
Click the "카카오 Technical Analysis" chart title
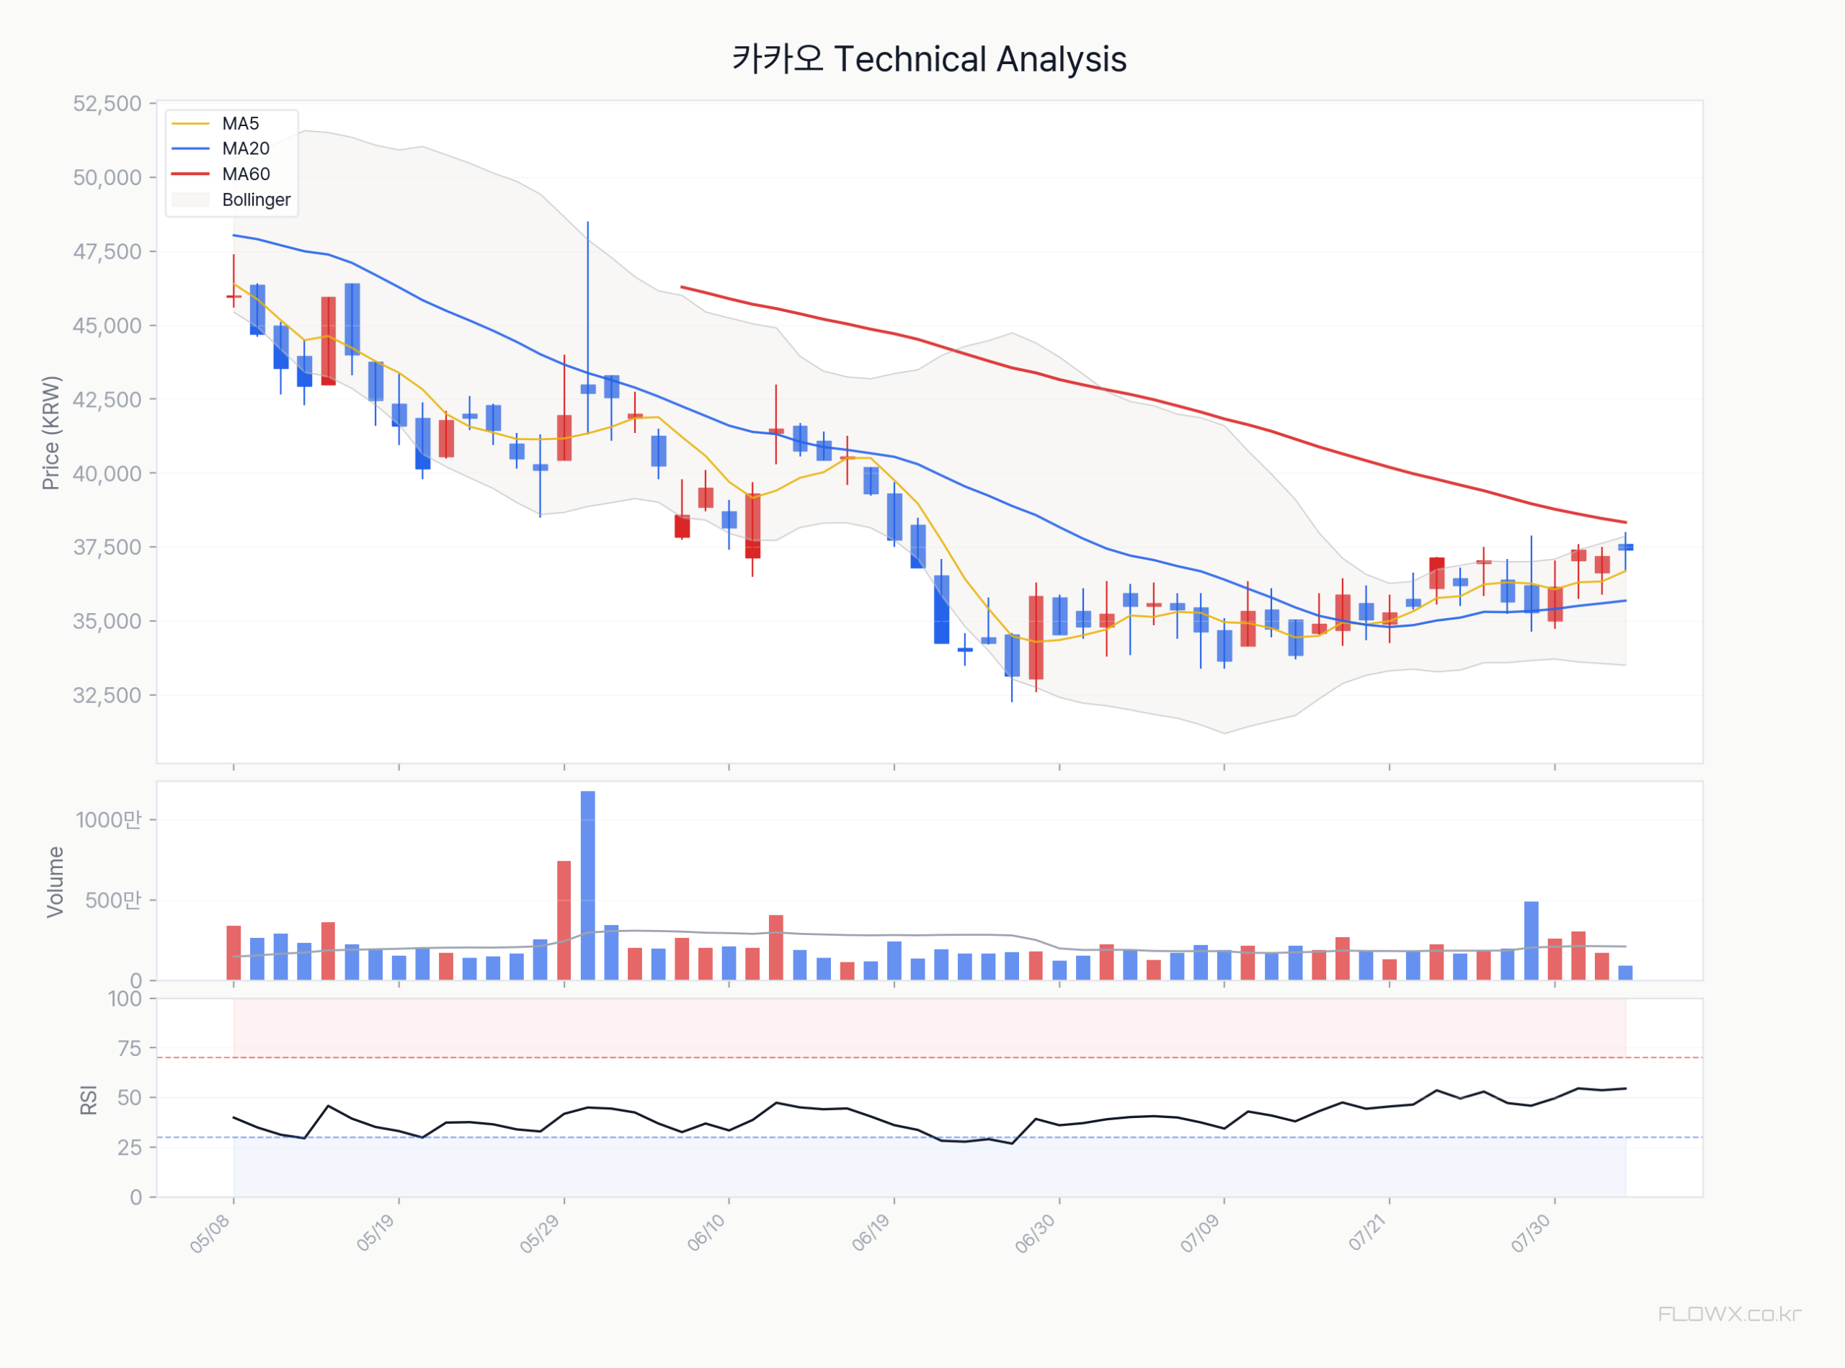[x=929, y=60]
